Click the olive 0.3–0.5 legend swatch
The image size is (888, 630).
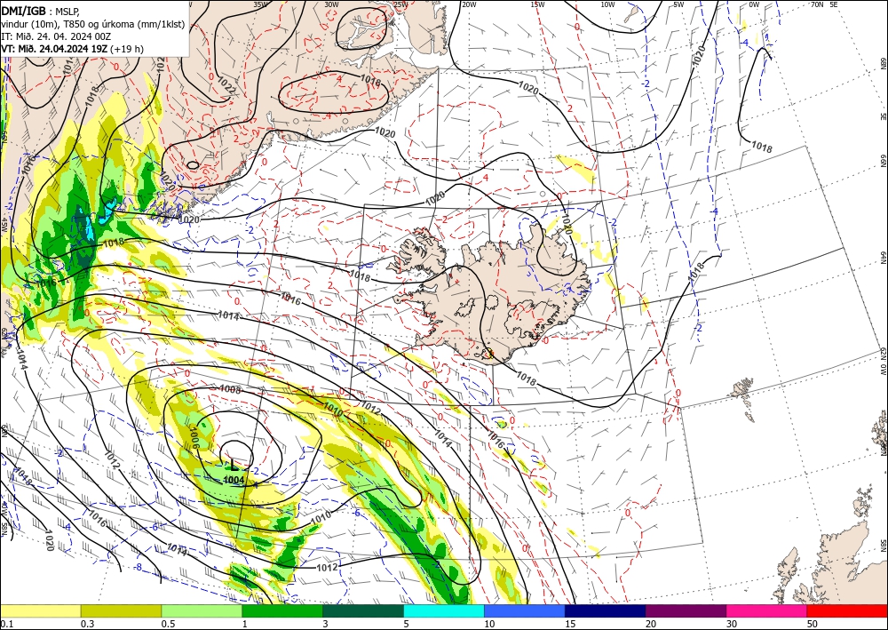click(x=121, y=610)
